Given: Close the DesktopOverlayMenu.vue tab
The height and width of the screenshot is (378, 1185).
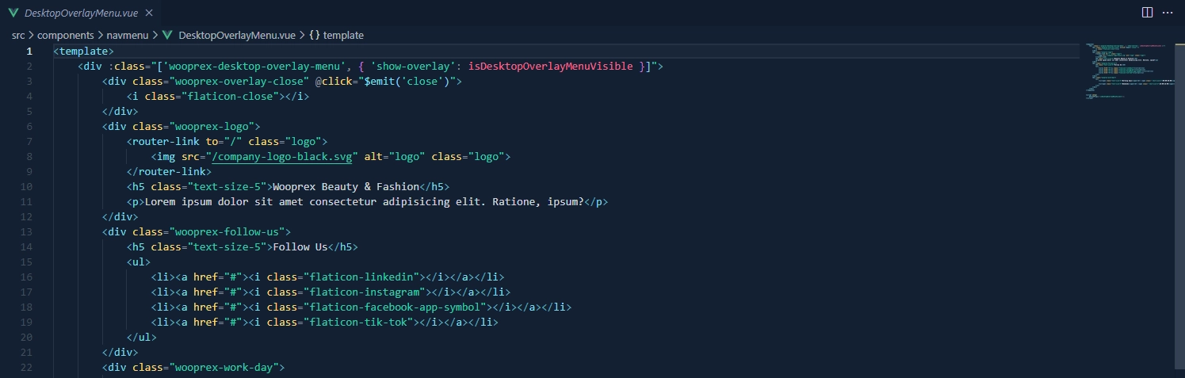Looking at the screenshot, I should 149,13.
